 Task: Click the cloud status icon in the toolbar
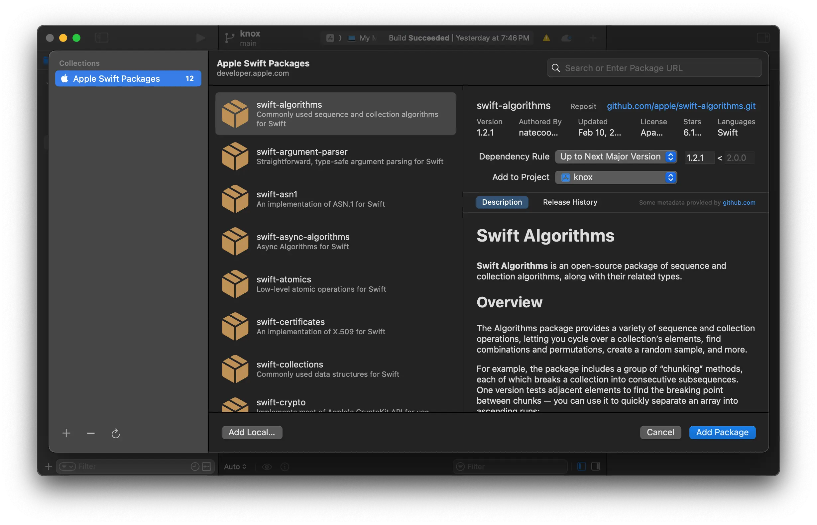point(566,38)
